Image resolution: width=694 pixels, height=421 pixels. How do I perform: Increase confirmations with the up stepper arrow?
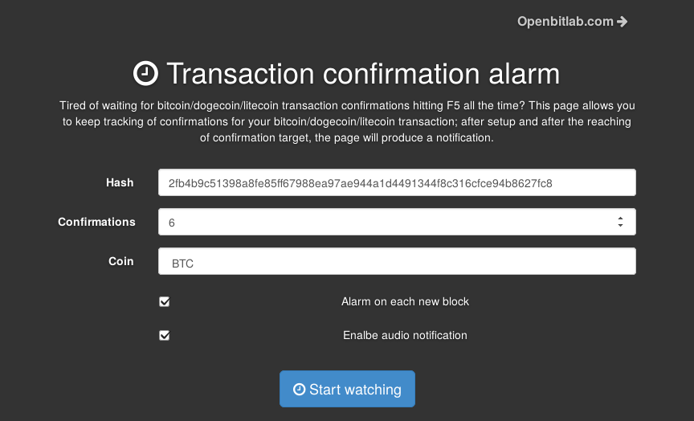pos(620,218)
